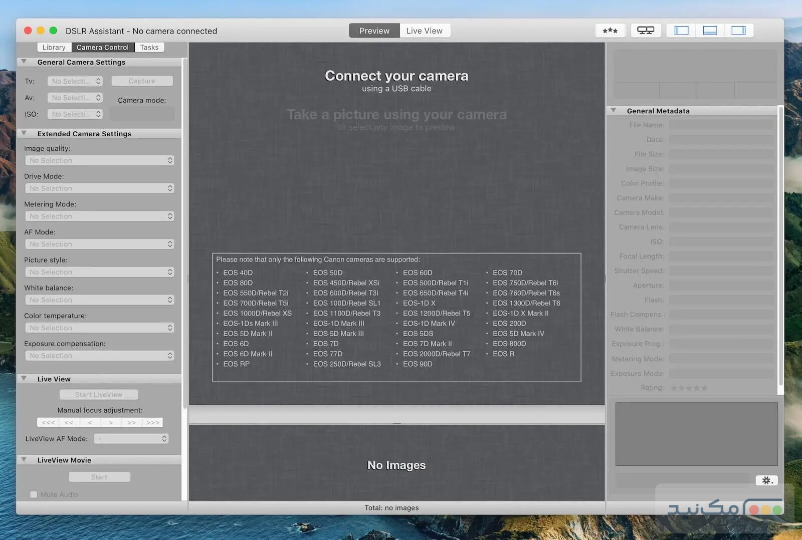The image size is (802, 540).
Task: Click the largest backward focus step <<<
Action: (x=48, y=423)
